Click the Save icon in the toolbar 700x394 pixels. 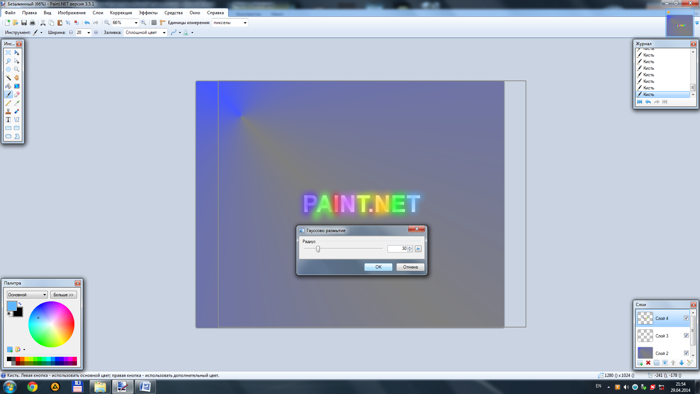pos(24,23)
